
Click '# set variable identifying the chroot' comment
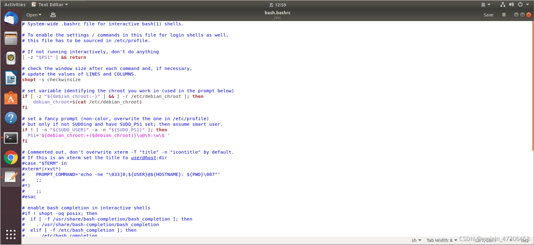click(128, 91)
